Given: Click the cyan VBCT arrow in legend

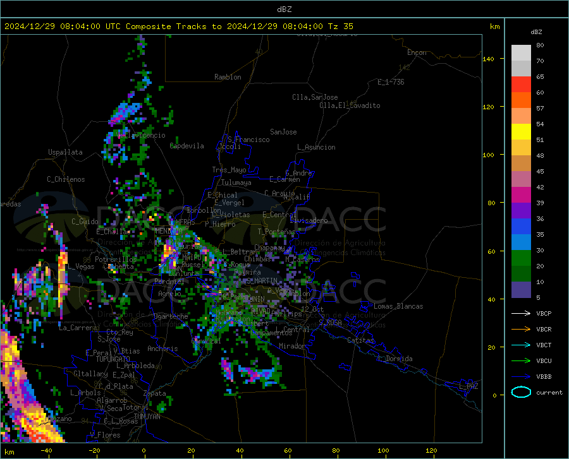Looking at the screenshot, I should [521, 345].
